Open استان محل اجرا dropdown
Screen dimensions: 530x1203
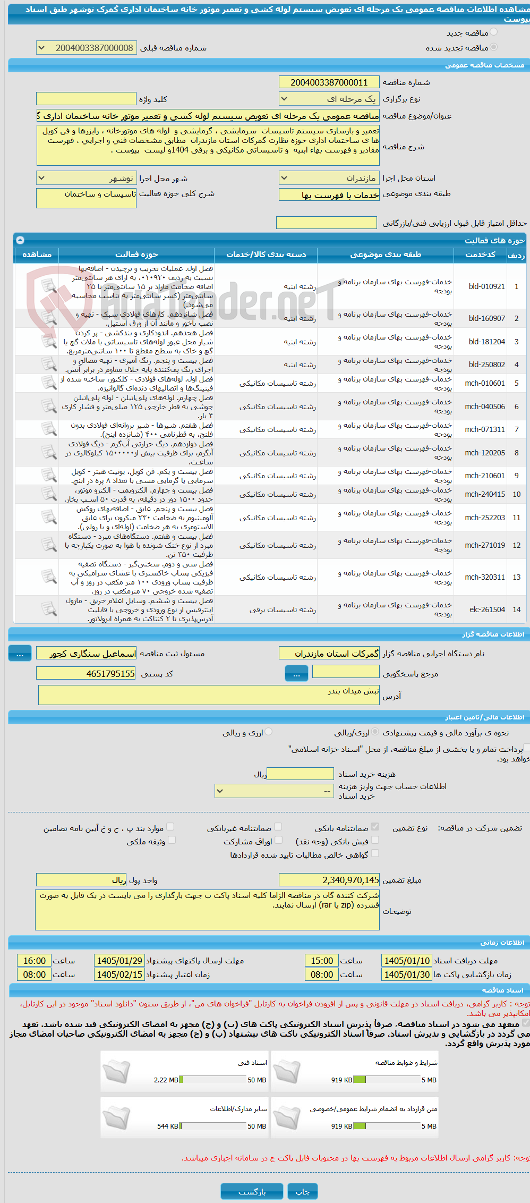click(329, 178)
